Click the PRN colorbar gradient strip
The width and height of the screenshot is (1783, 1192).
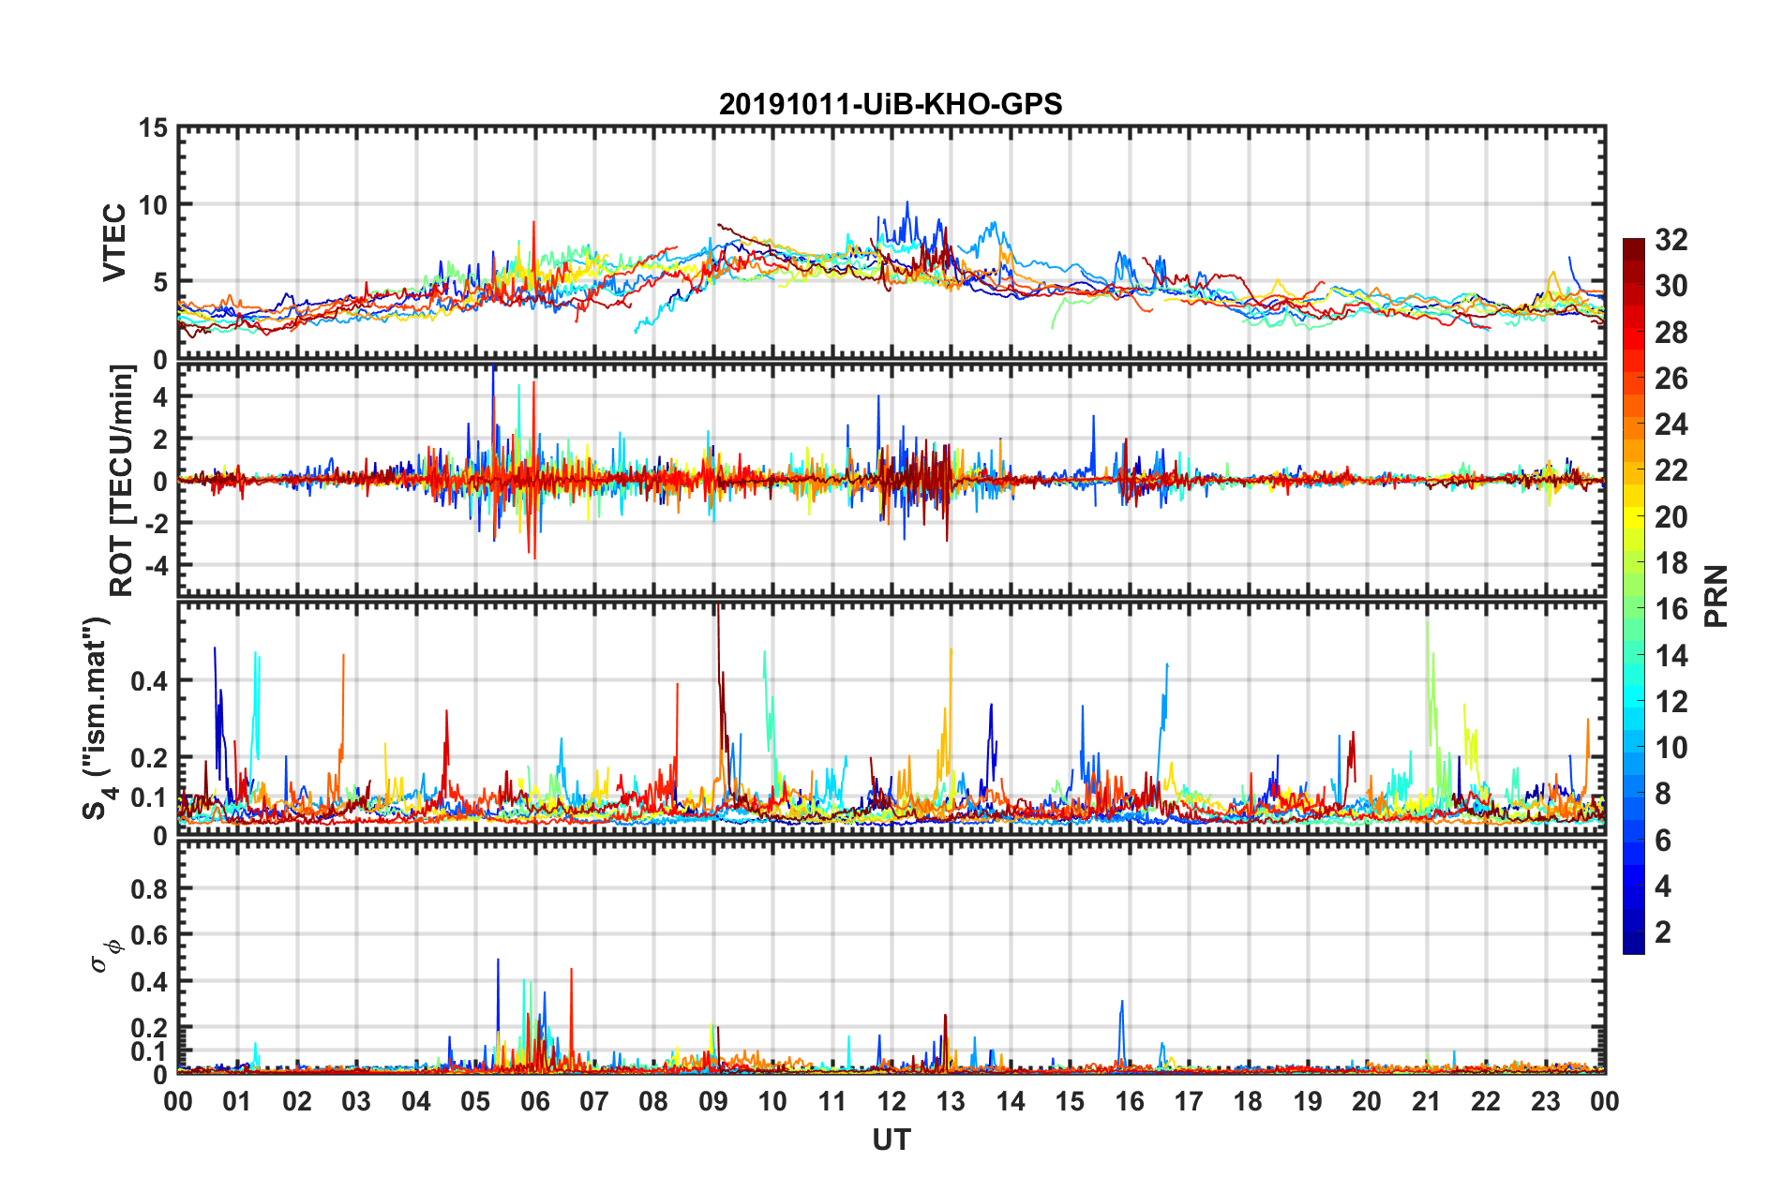coord(1633,596)
